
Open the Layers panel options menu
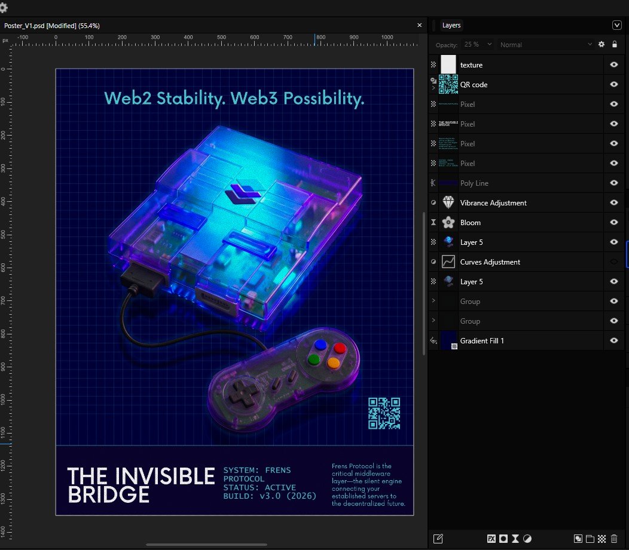[617, 25]
